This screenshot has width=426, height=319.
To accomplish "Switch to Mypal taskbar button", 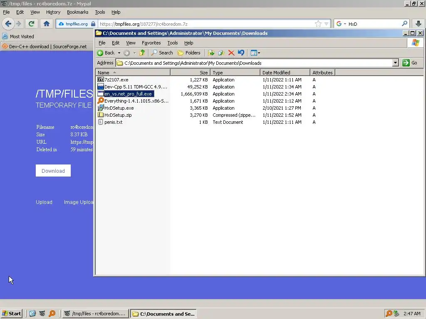I will point(95,314).
